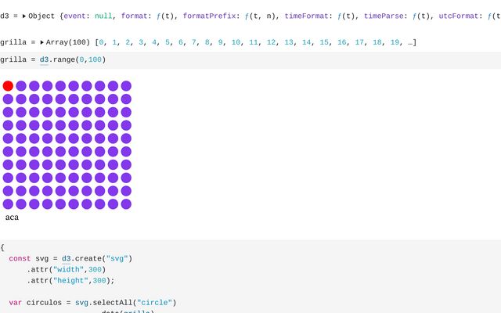Click the formatPrefix property in d3 output
The width and height of the screenshot is (501, 313).
210,16
